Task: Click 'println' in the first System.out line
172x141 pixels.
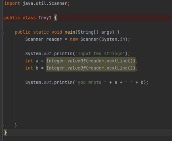Action: 63,54
